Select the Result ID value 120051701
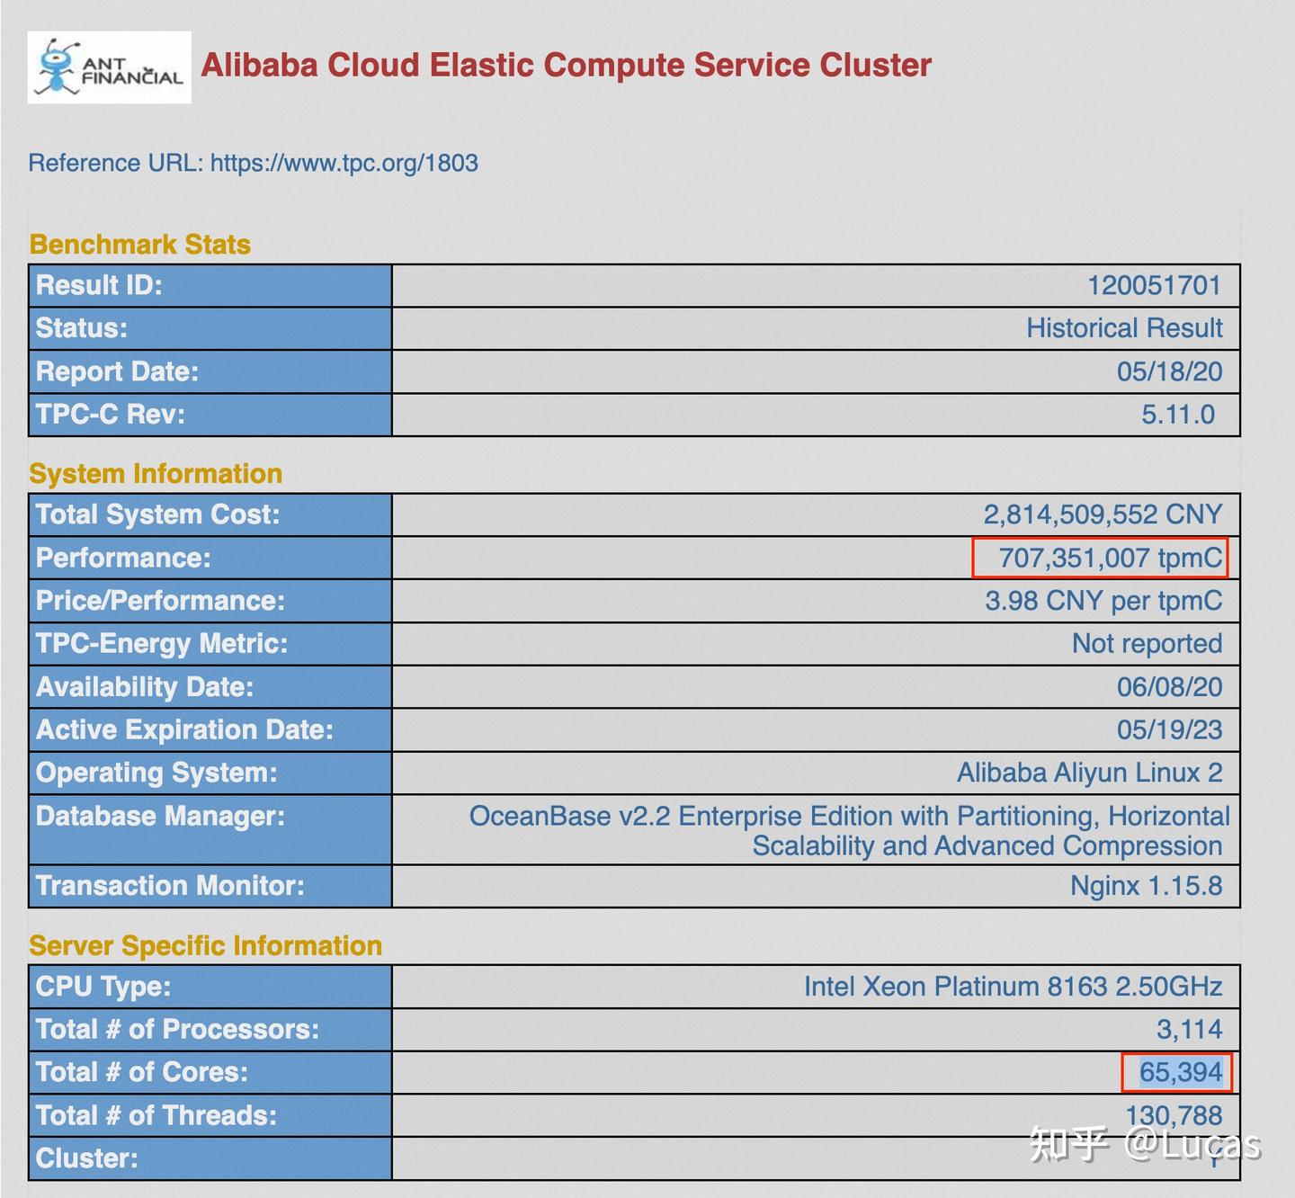The image size is (1295, 1198). coord(1154,285)
